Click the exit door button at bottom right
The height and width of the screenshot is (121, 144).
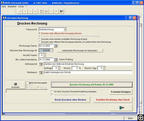(x=121, y=108)
